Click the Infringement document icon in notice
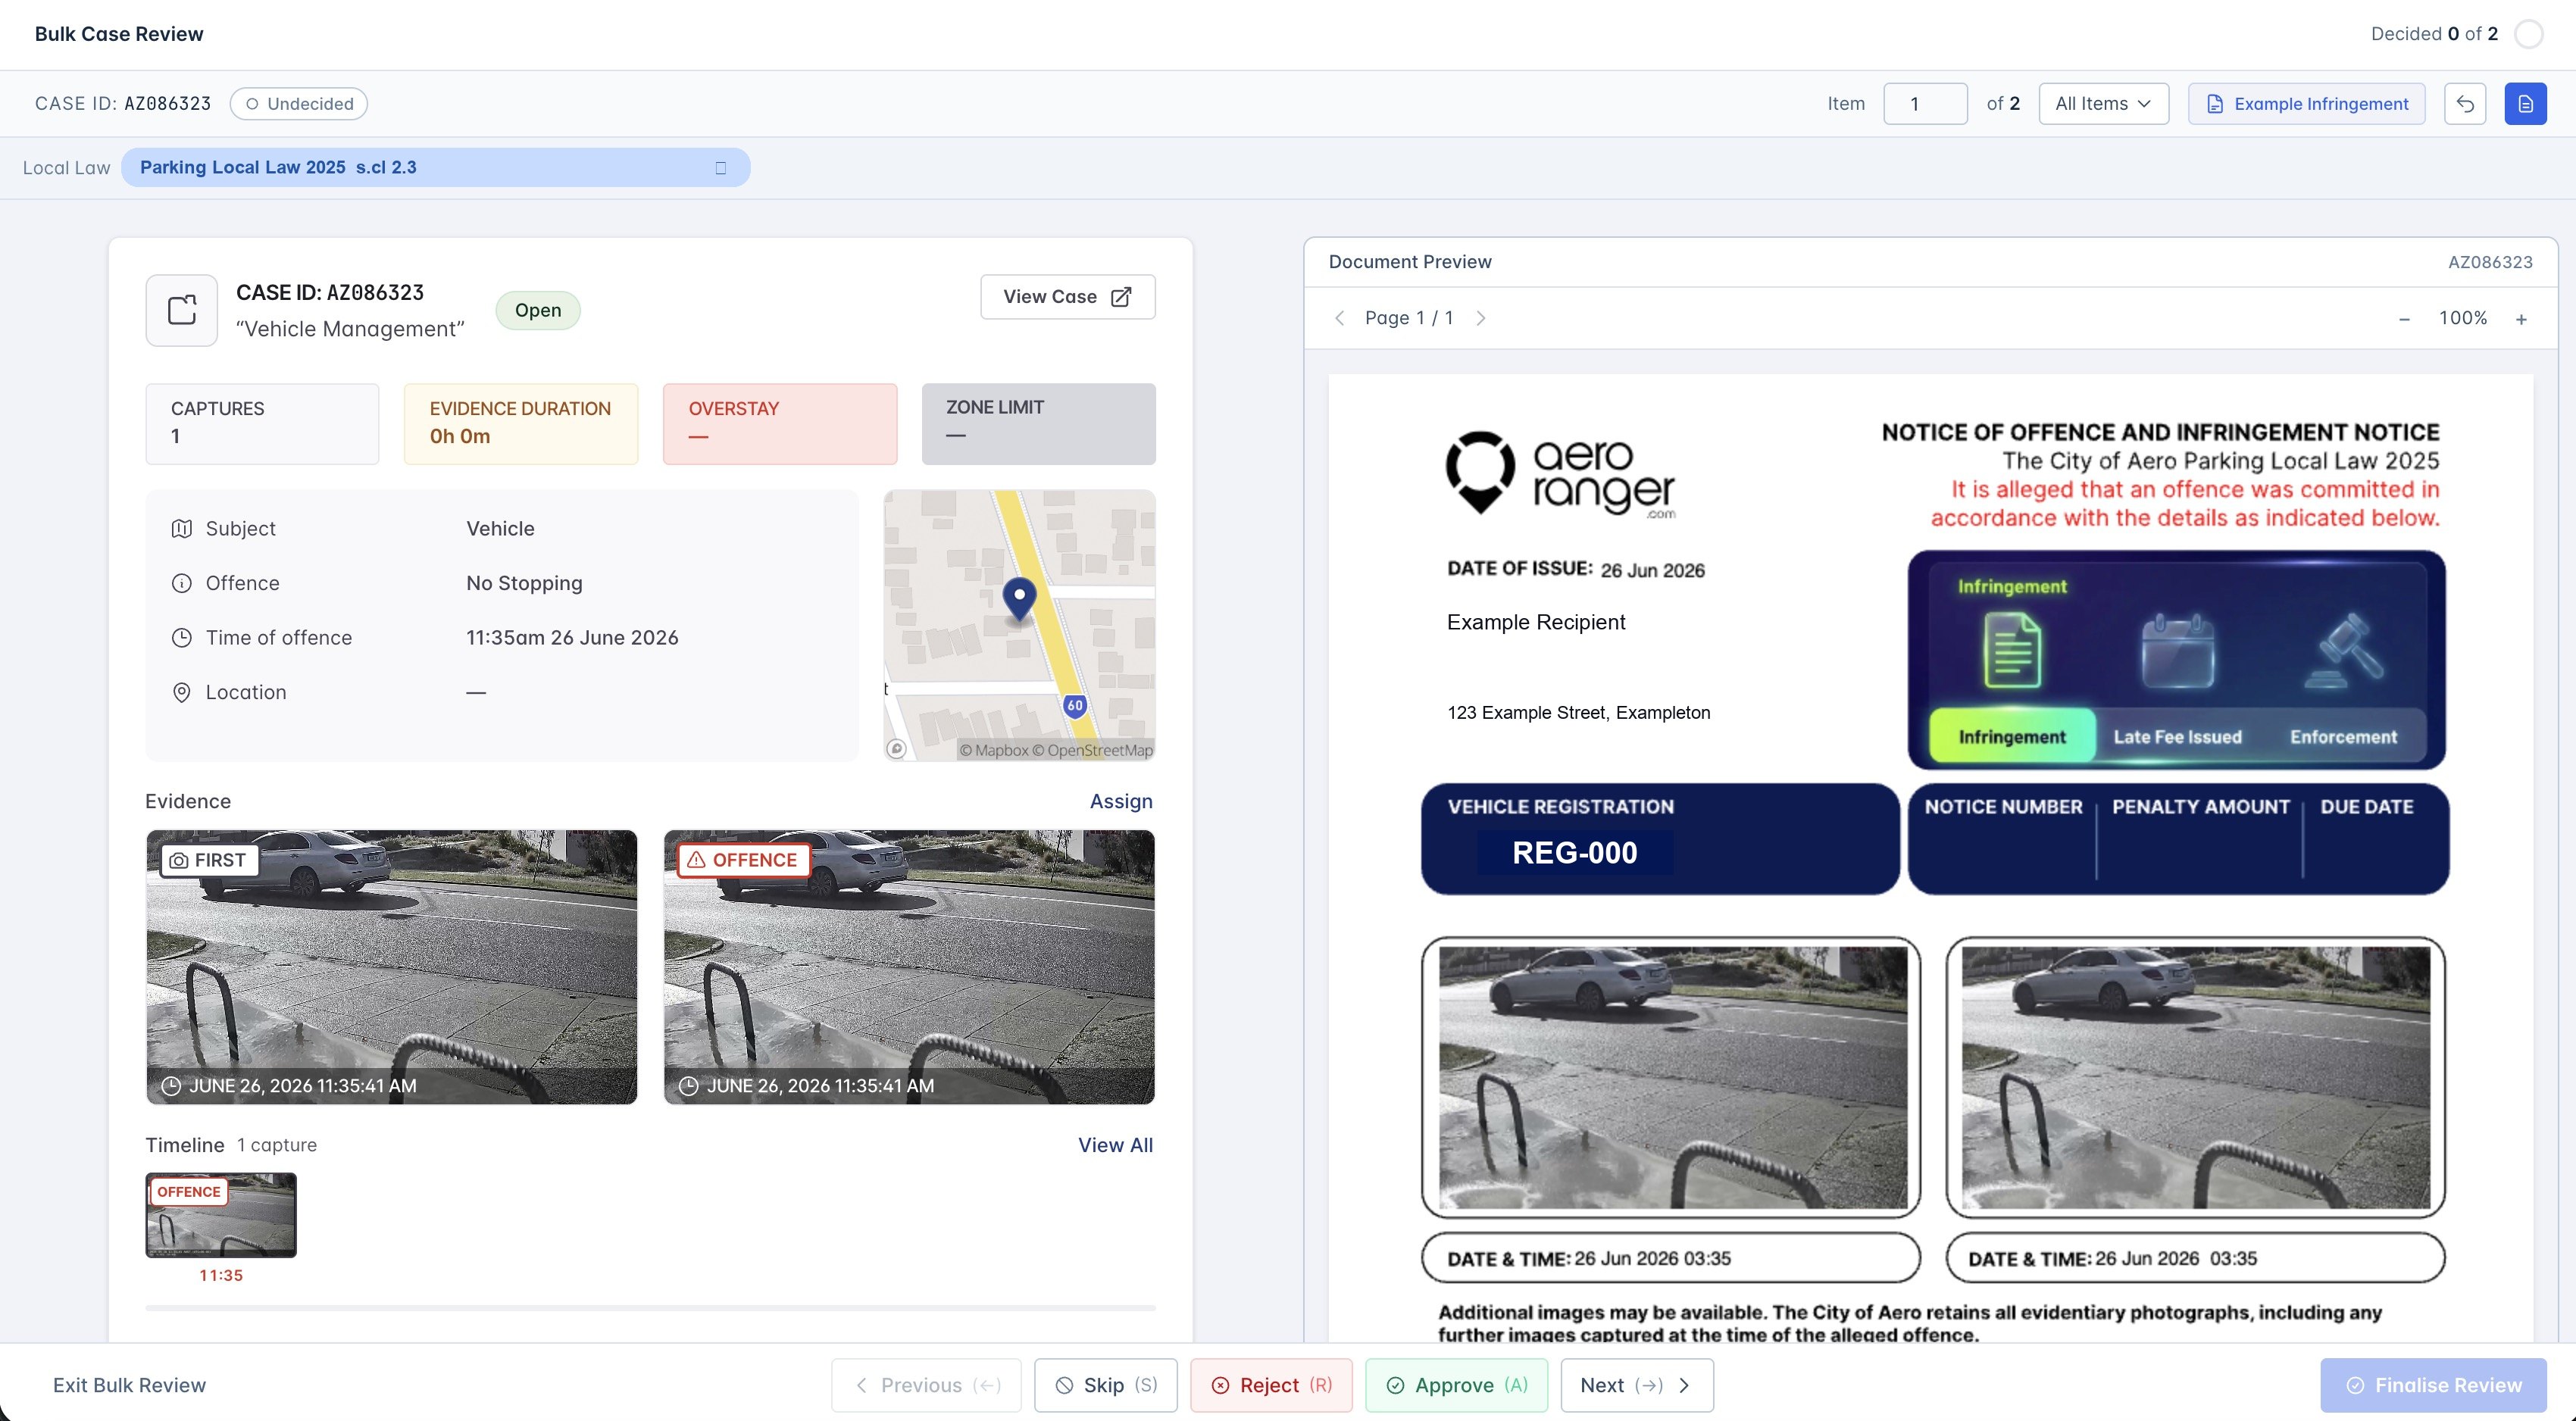This screenshot has width=2576, height=1421. coord(2011,651)
